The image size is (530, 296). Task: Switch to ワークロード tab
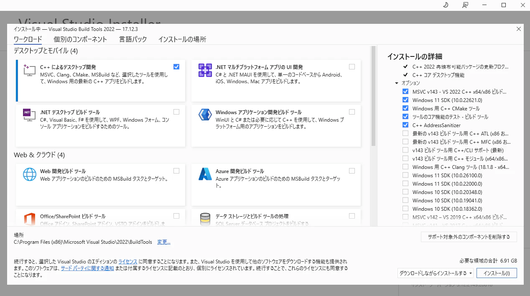coord(28,39)
